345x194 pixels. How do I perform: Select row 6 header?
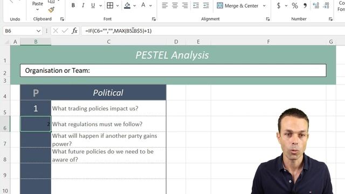(5, 124)
